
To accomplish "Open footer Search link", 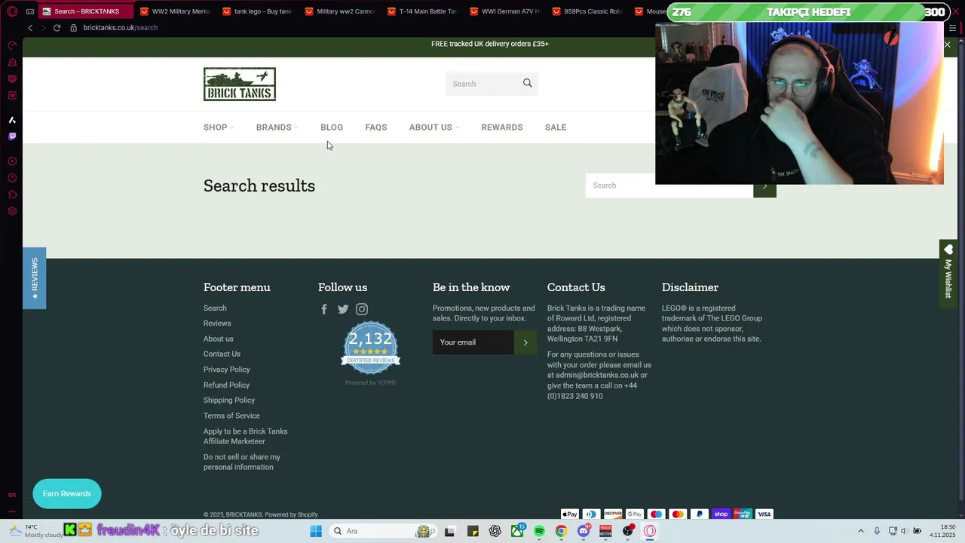I will click(x=215, y=308).
